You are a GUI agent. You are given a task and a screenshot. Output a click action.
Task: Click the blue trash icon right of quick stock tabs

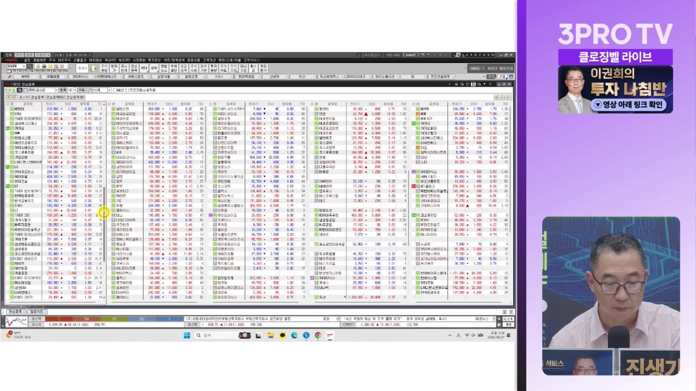(x=511, y=77)
